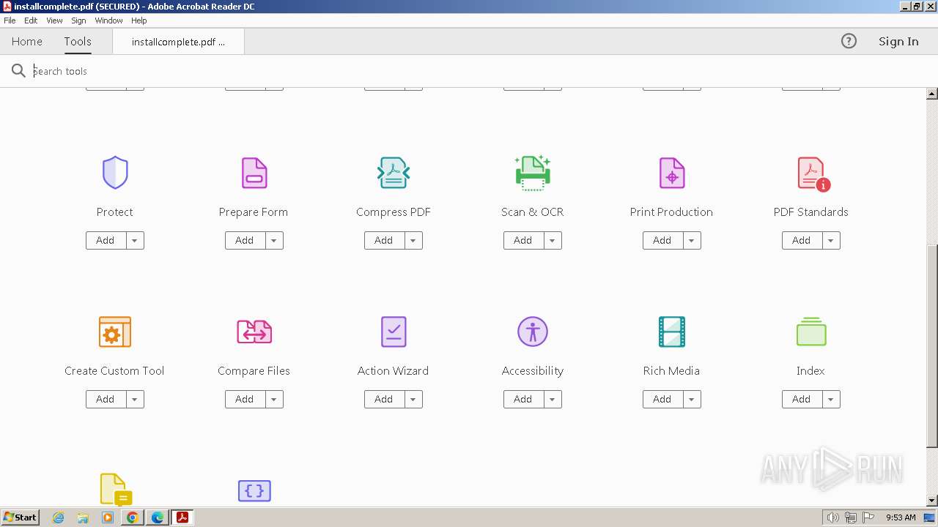Image resolution: width=938 pixels, height=527 pixels.
Task: Open media player from taskbar
Action: (108, 517)
